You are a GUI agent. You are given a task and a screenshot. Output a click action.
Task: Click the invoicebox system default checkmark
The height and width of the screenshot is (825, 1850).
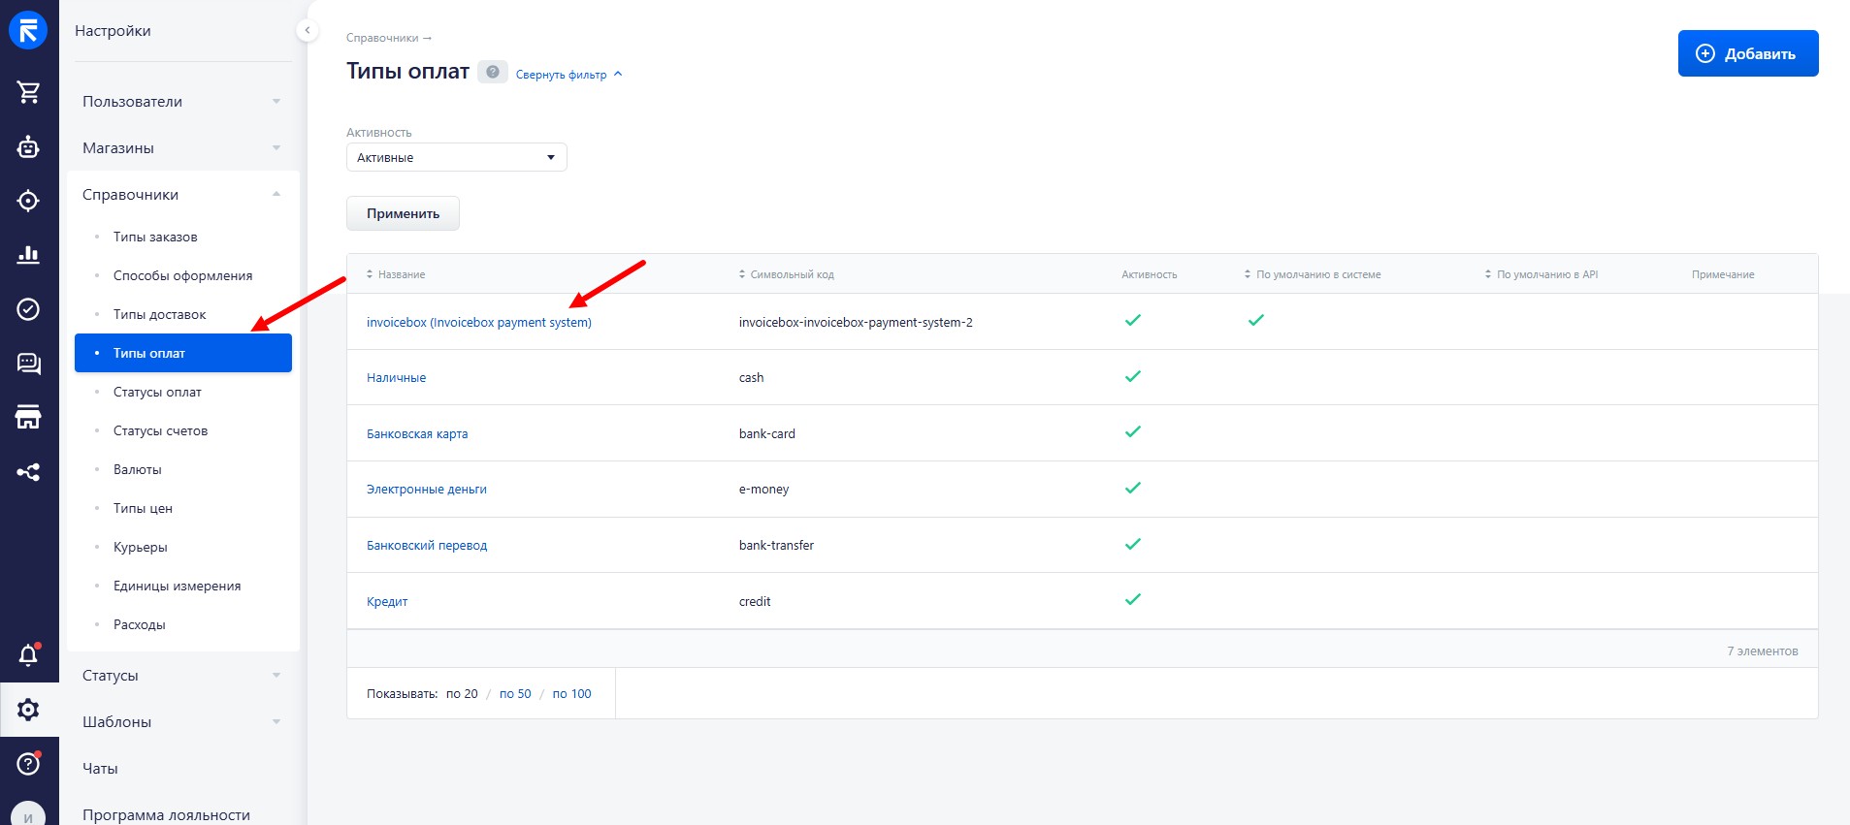click(x=1255, y=320)
